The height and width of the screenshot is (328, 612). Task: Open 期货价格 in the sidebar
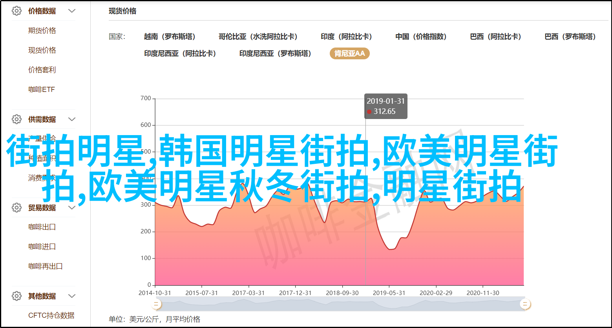pos(42,31)
